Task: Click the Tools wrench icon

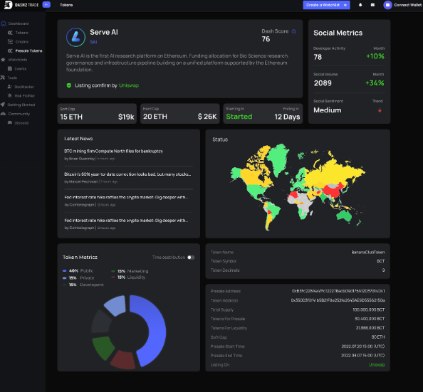Action: point(3,78)
